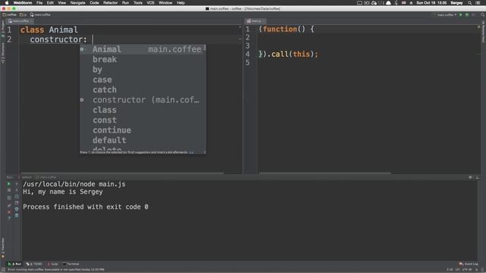This screenshot has height=273, width=486.
Task: Choose 'const' from the completion list
Action: click(142, 120)
